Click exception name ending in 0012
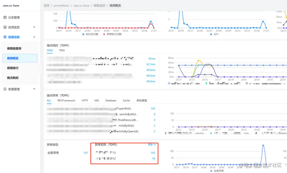This screenshot has height=173, width=287. [x=105, y=158]
